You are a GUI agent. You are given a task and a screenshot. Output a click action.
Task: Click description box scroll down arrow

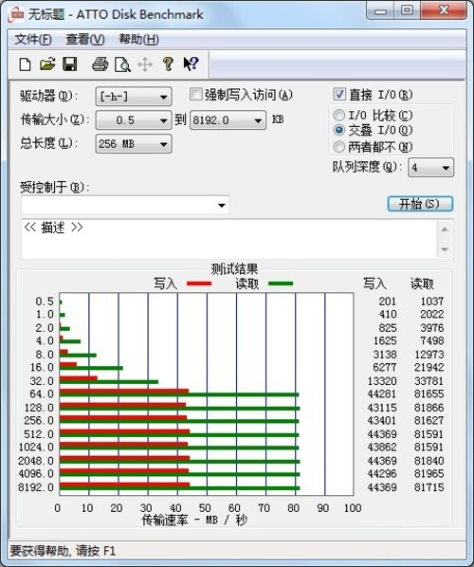pos(445,249)
